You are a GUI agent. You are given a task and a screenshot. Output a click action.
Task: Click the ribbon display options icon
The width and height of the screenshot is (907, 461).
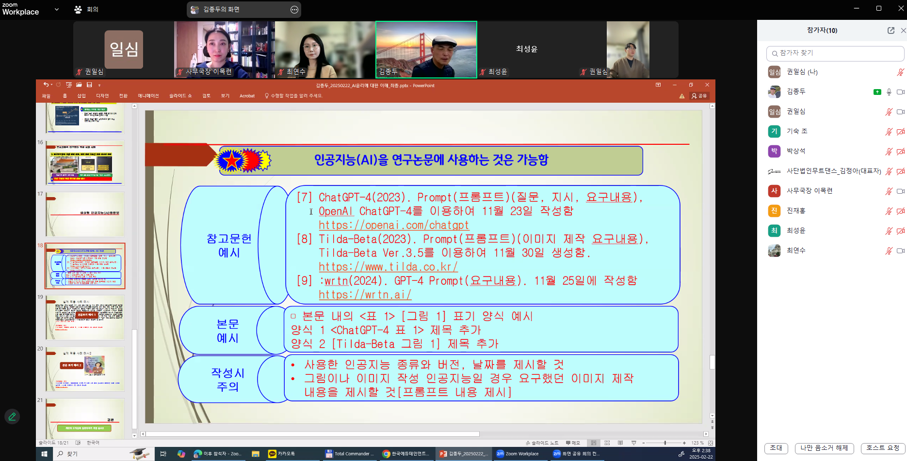pos(658,85)
